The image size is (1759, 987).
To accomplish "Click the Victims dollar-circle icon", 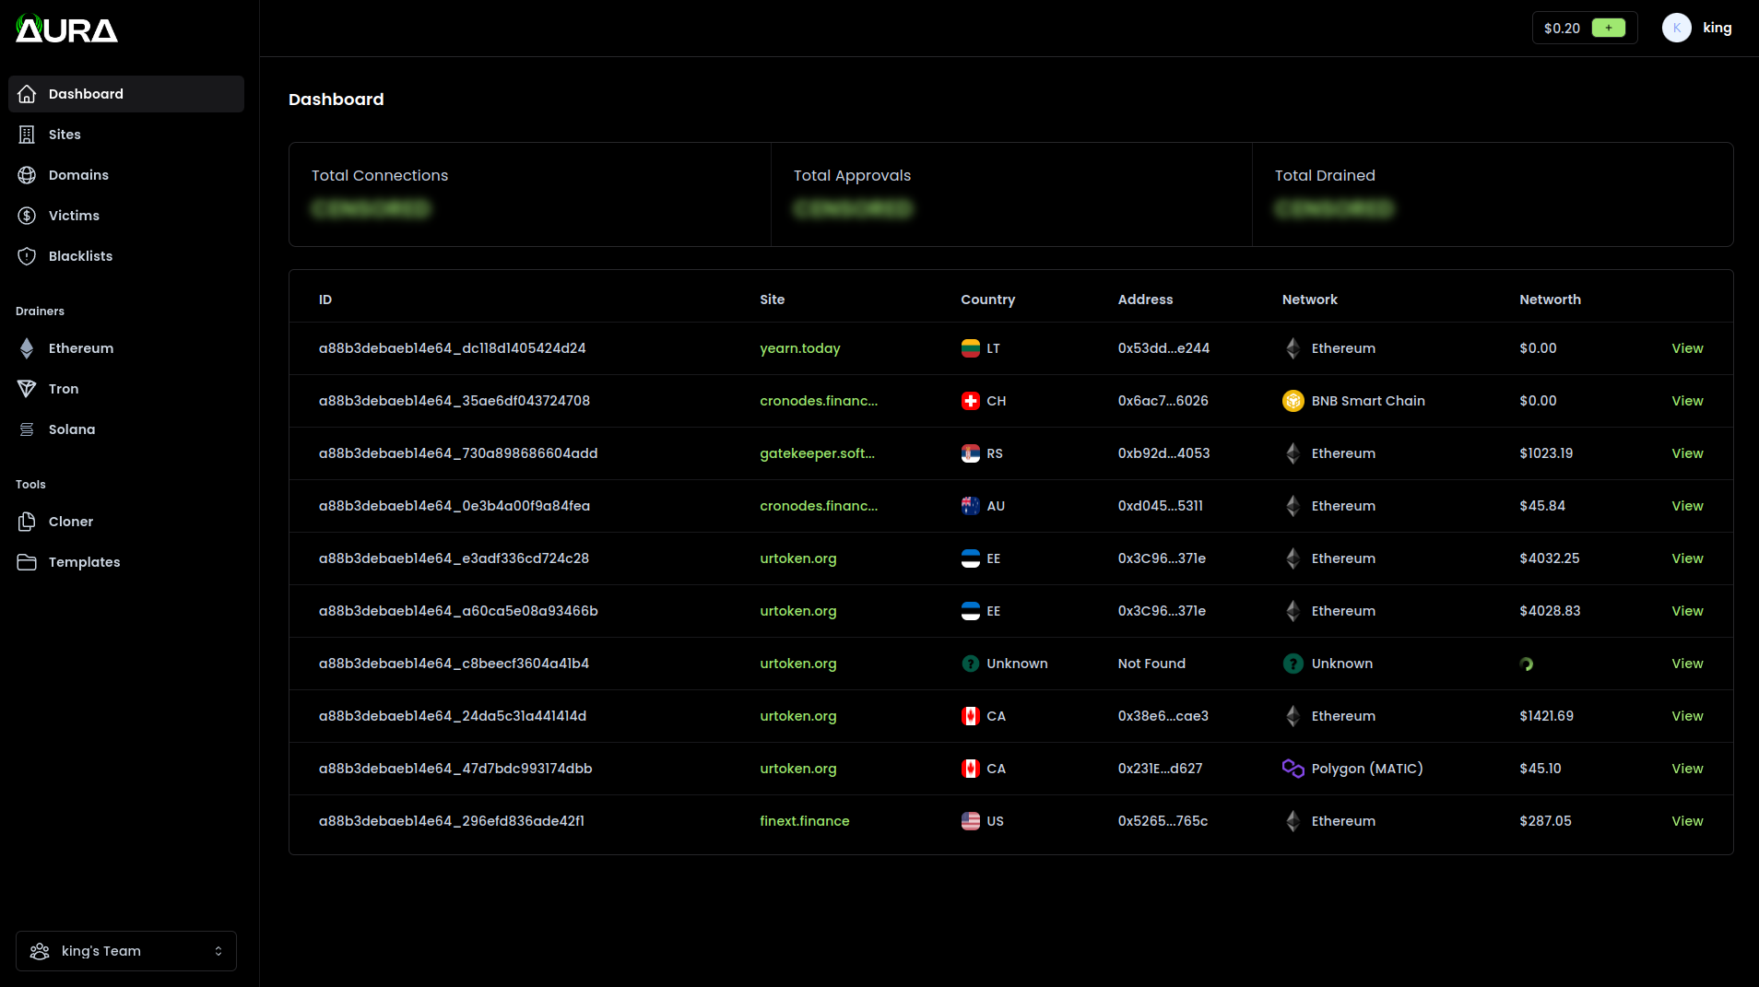I will tap(27, 216).
